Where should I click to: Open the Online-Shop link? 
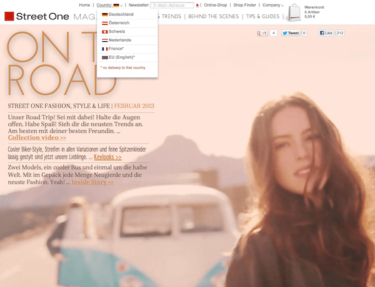pyautogui.click(x=215, y=5)
